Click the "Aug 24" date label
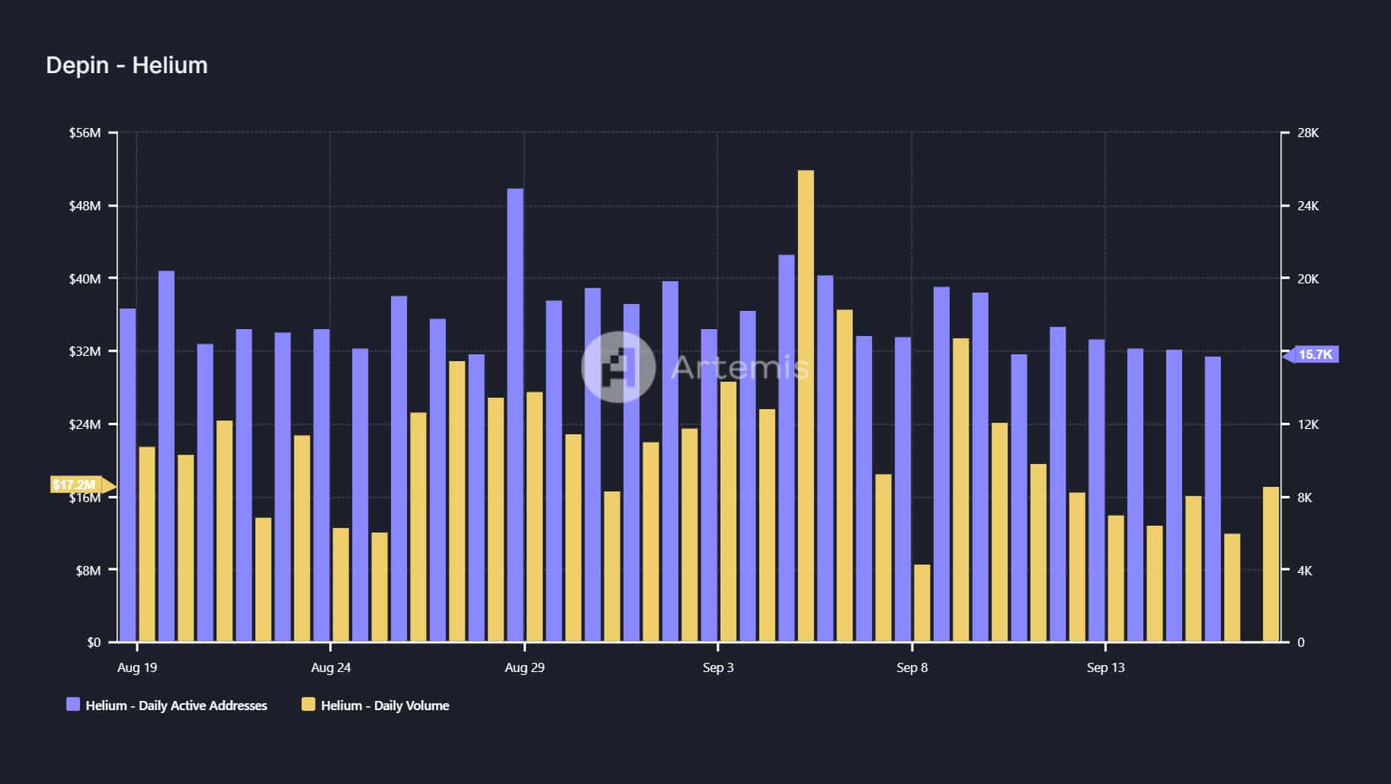The image size is (1391, 784). [x=331, y=667]
